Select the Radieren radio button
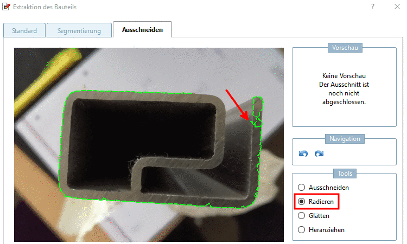The image size is (407, 244). (x=301, y=202)
